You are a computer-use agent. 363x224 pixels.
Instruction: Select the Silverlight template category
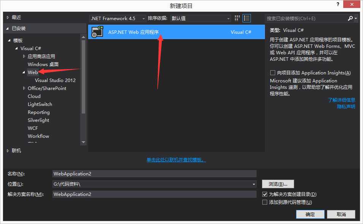pyautogui.click(x=38, y=120)
